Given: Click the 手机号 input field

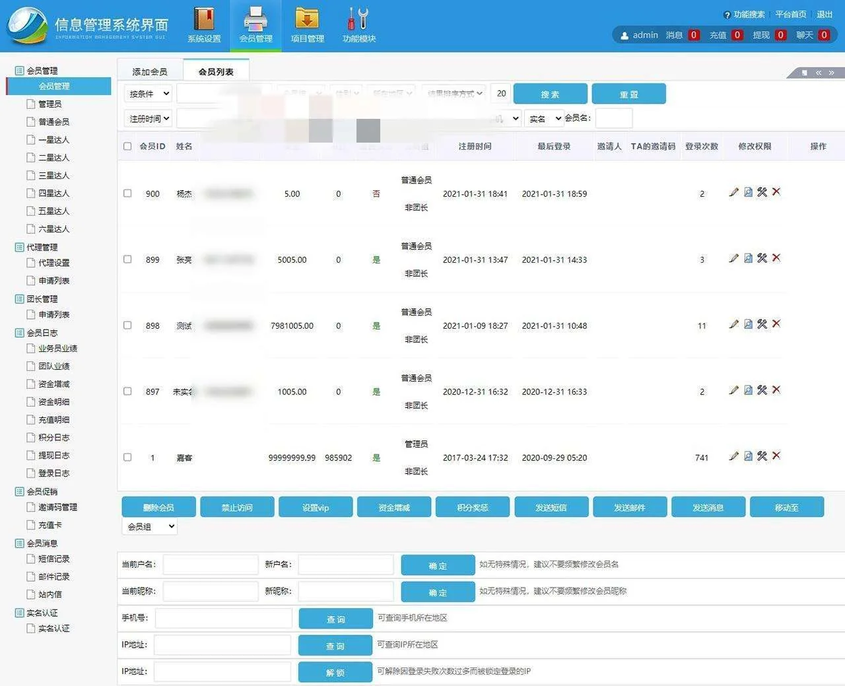Looking at the screenshot, I should (223, 618).
